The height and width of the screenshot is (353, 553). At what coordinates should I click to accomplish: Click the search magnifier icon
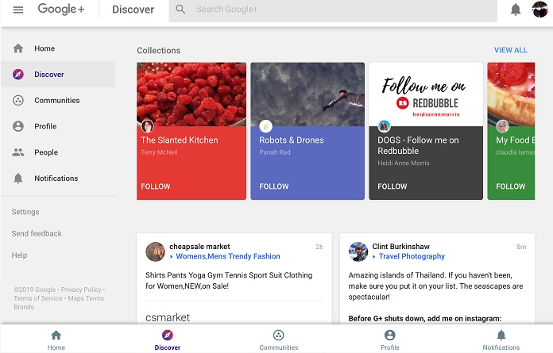[x=180, y=10]
